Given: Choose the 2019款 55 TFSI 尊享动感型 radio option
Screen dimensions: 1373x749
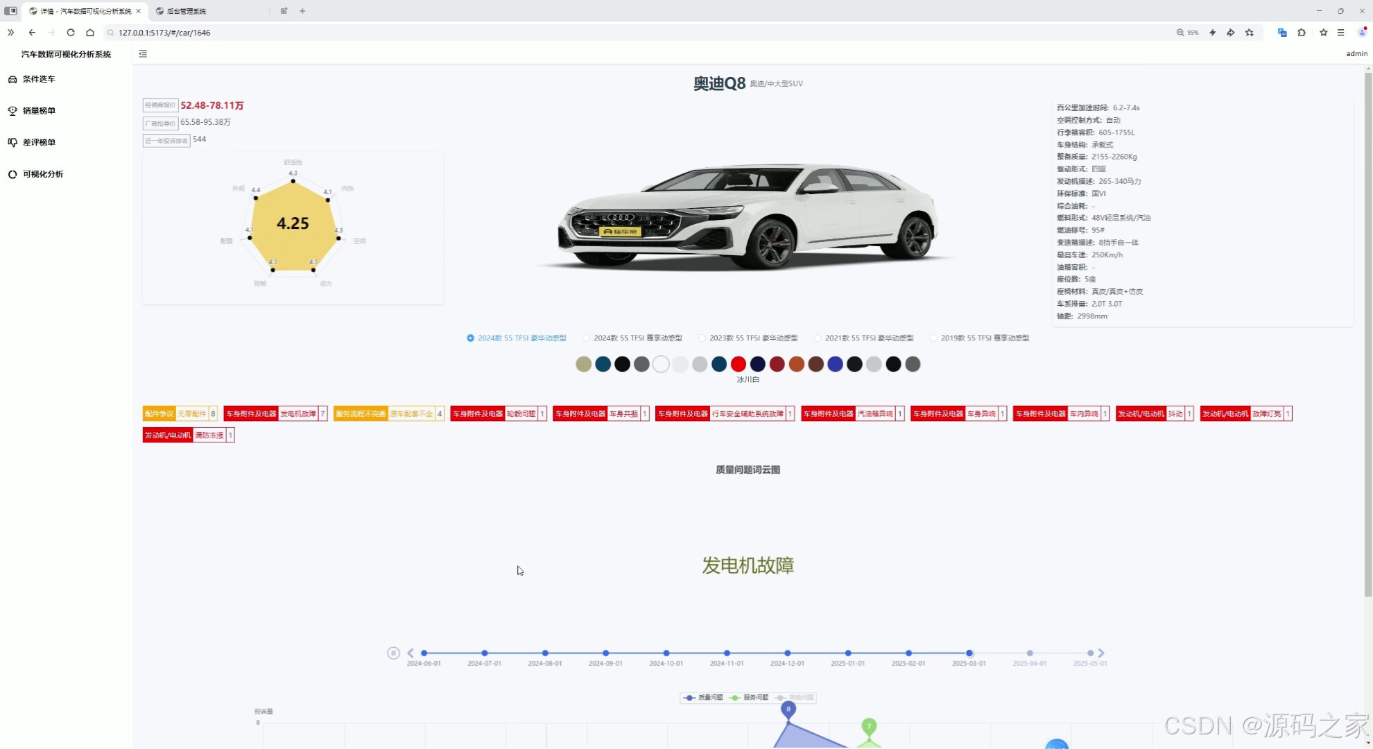Looking at the screenshot, I should 980,338.
